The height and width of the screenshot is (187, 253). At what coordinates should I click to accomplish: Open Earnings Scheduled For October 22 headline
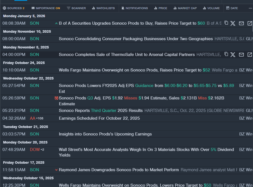99,118
